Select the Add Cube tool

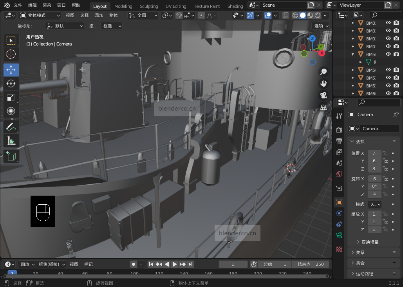[x=11, y=156]
